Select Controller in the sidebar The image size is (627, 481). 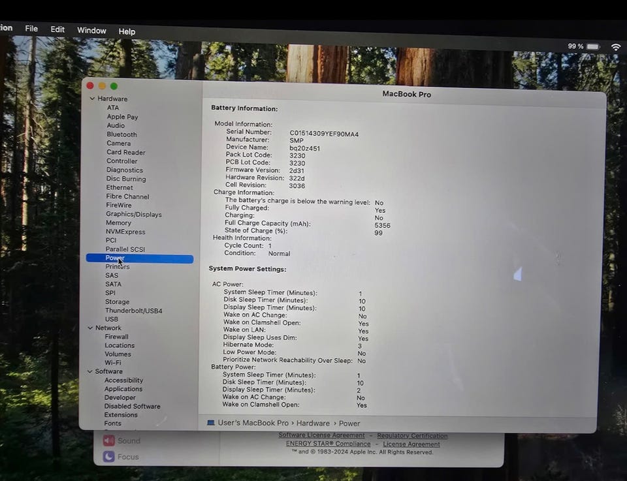pyautogui.click(x=122, y=161)
